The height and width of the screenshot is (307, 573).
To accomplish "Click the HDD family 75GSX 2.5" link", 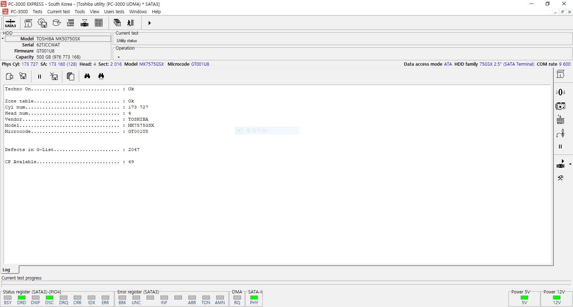I will [x=506, y=64].
